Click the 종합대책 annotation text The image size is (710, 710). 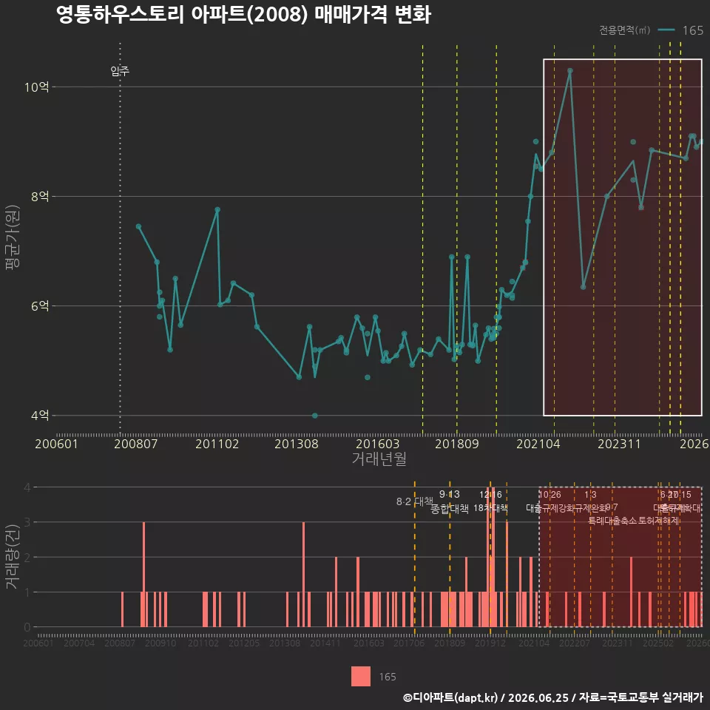449,509
